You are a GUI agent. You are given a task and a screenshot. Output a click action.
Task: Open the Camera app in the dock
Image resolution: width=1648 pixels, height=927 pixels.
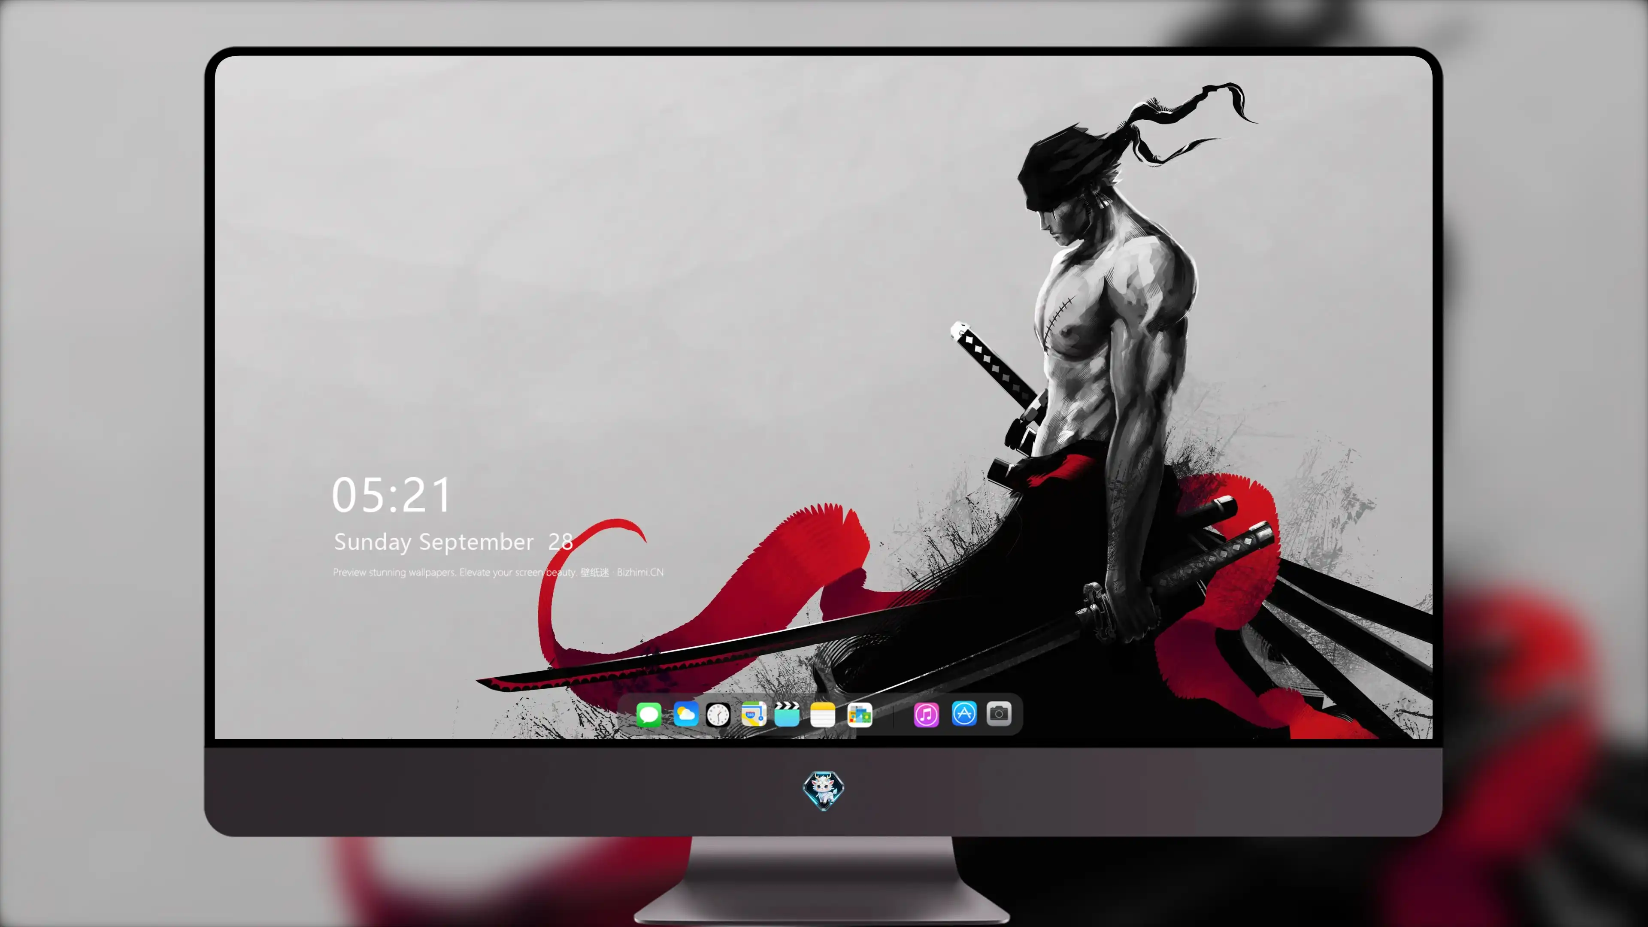tap(999, 713)
